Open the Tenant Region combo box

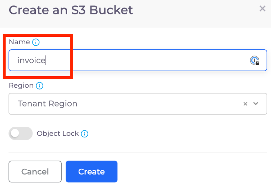click(138, 103)
